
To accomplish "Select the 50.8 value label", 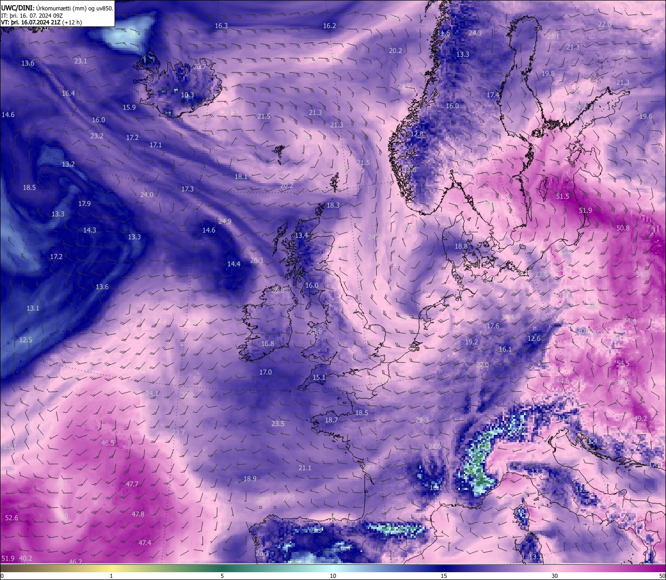I will pyautogui.click(x=623, y=228).
